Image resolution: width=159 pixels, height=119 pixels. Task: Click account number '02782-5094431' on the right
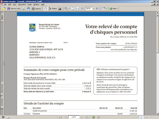[131, 43]
